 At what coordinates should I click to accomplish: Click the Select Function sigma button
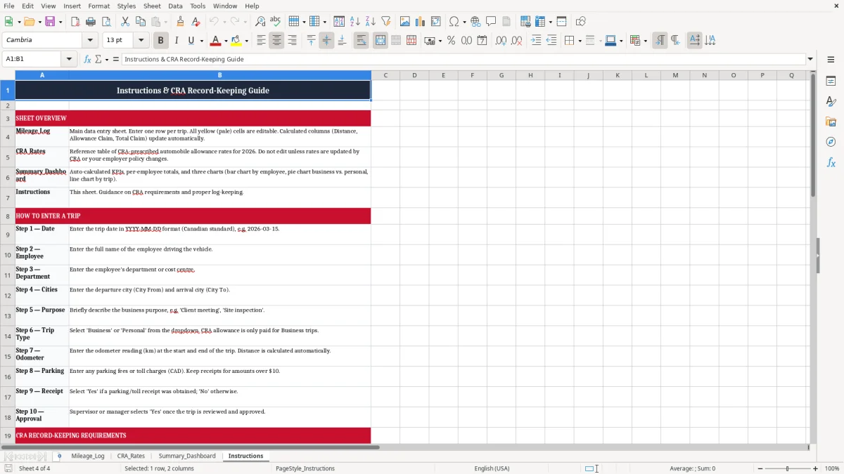pyautogui.click(x=98, y=60)
